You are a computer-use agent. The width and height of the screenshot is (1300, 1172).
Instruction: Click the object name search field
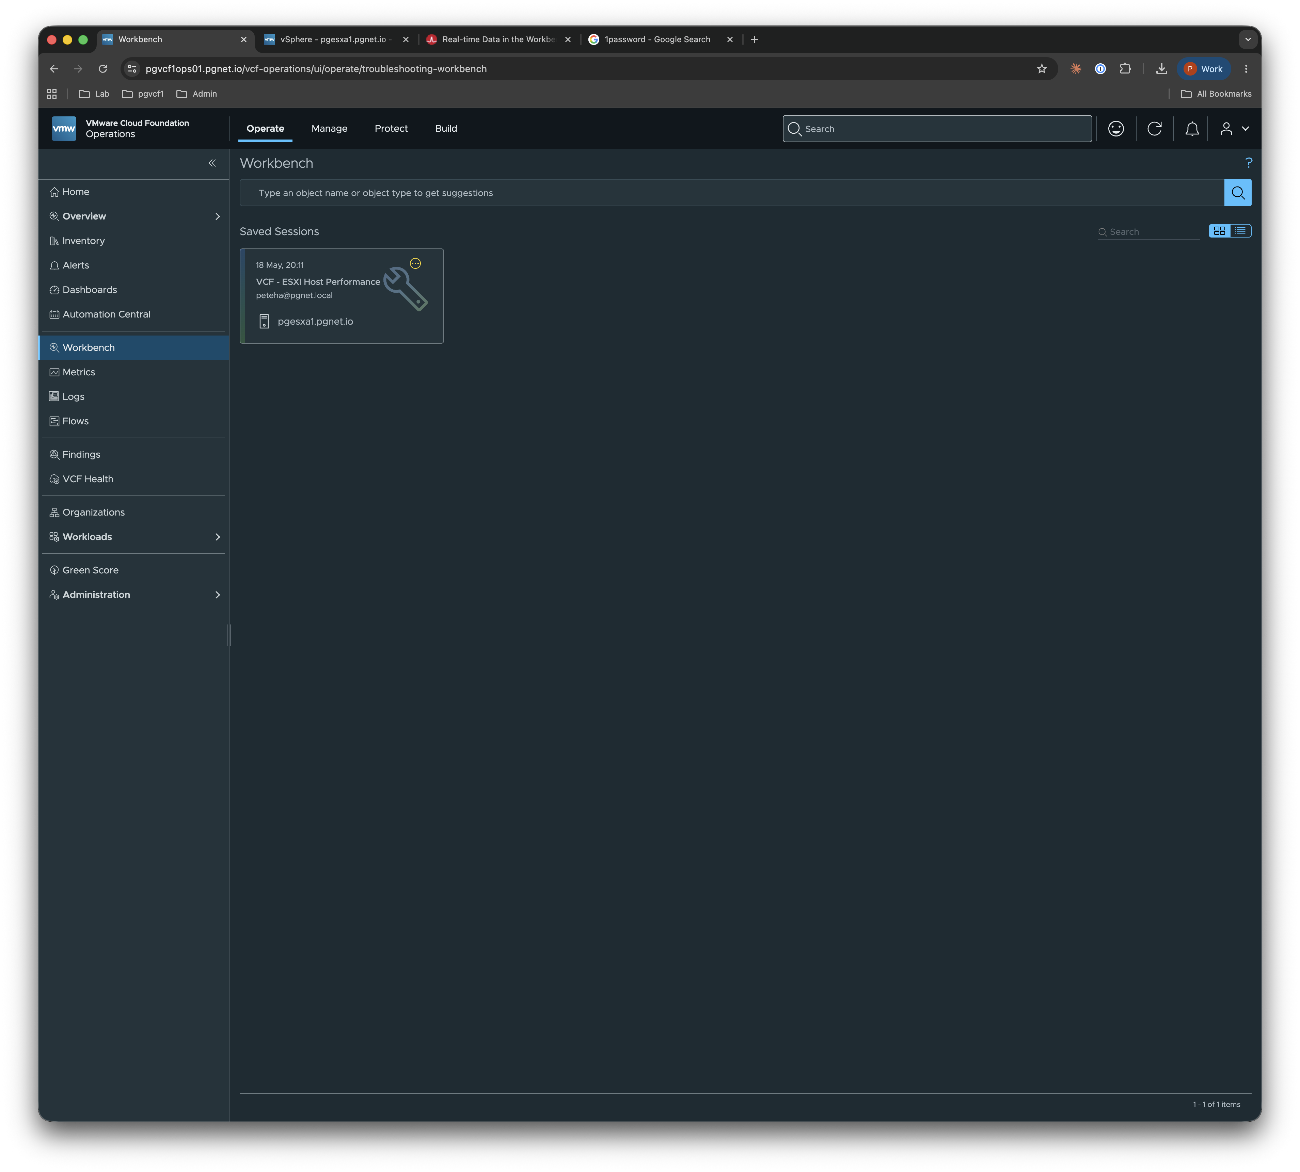pyautogui.click(x=732, y=193)
